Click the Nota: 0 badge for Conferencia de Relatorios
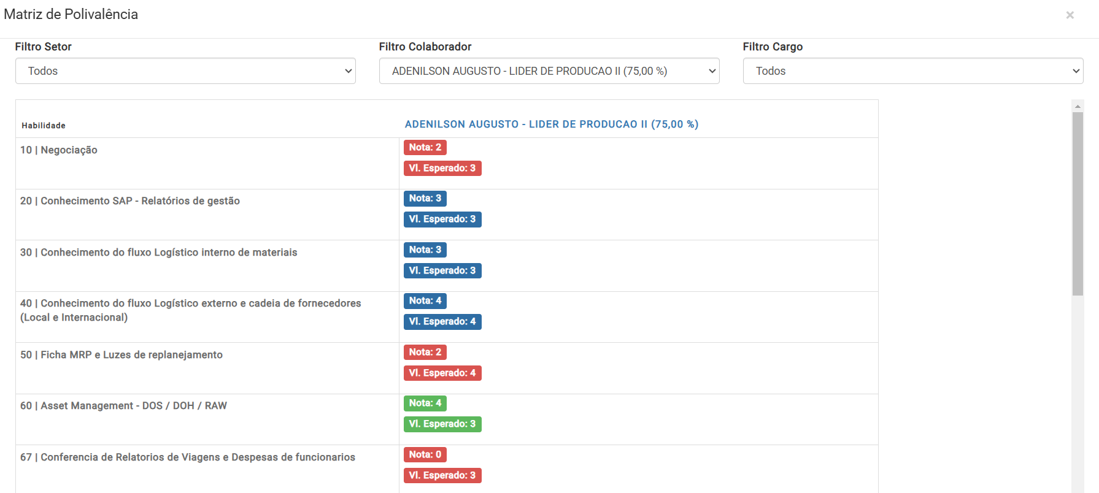Screen dimensions: 1099x493 pos(425,455)
